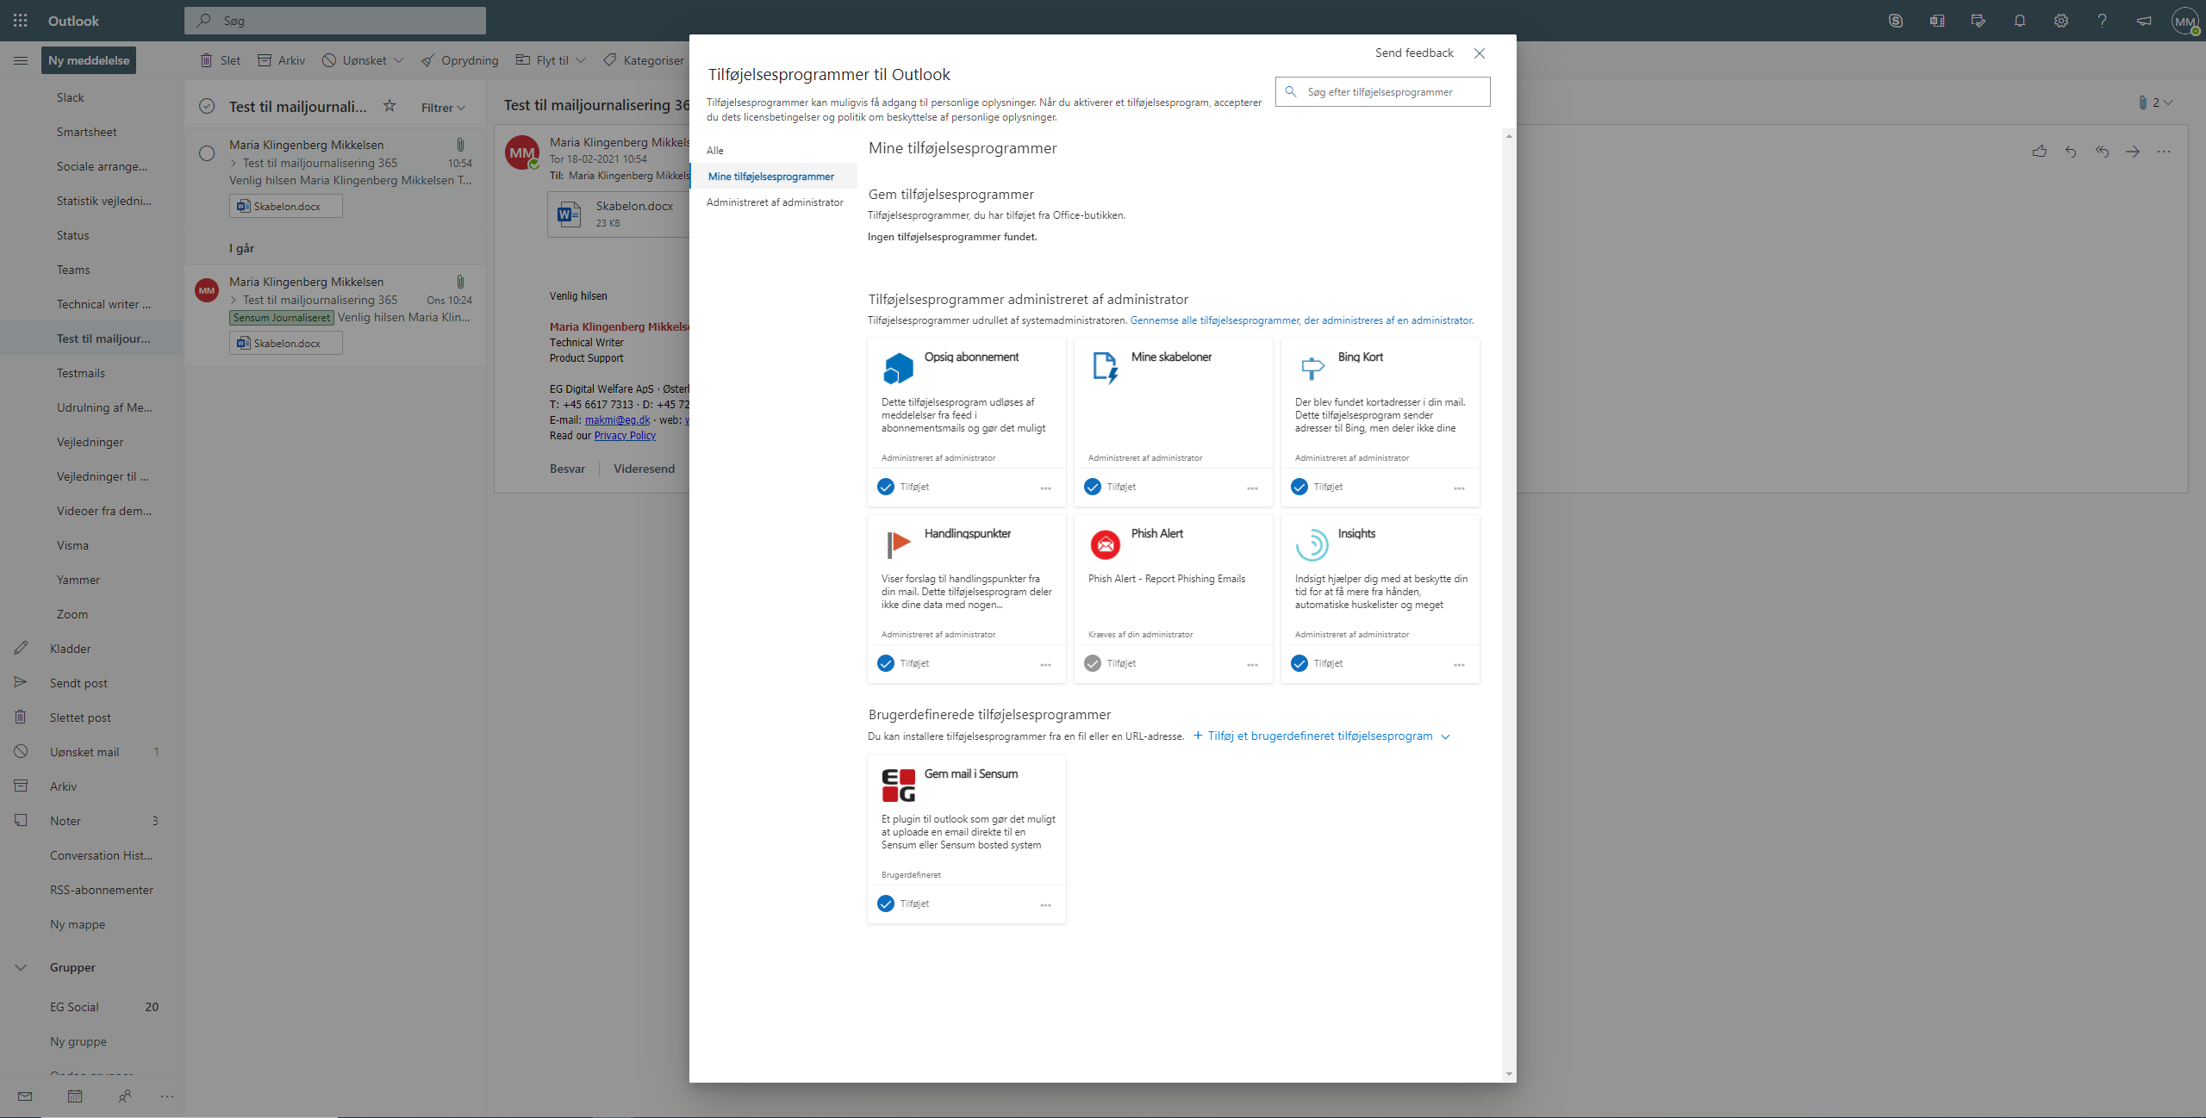Click the add-ins dialog vertical scrollbar
This screenshot has width=2206, height=1118.
point(1509,605)
